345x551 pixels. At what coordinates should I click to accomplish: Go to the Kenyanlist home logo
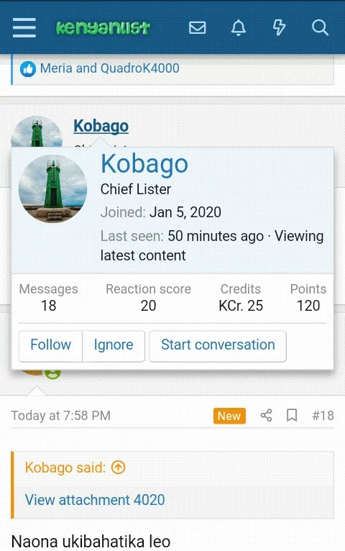click(x=103, y=28)
